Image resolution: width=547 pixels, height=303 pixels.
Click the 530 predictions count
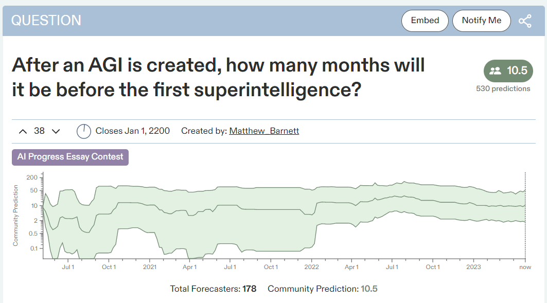click(503, 88)
